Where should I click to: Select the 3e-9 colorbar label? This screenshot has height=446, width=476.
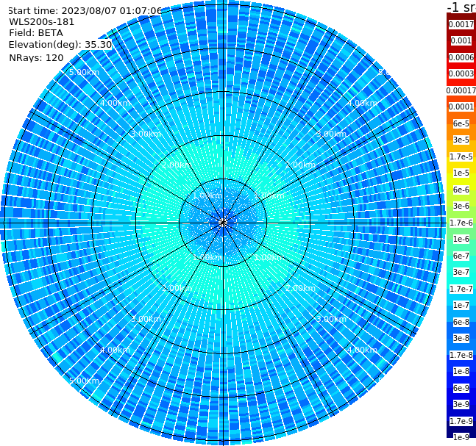tap(461, 404)
